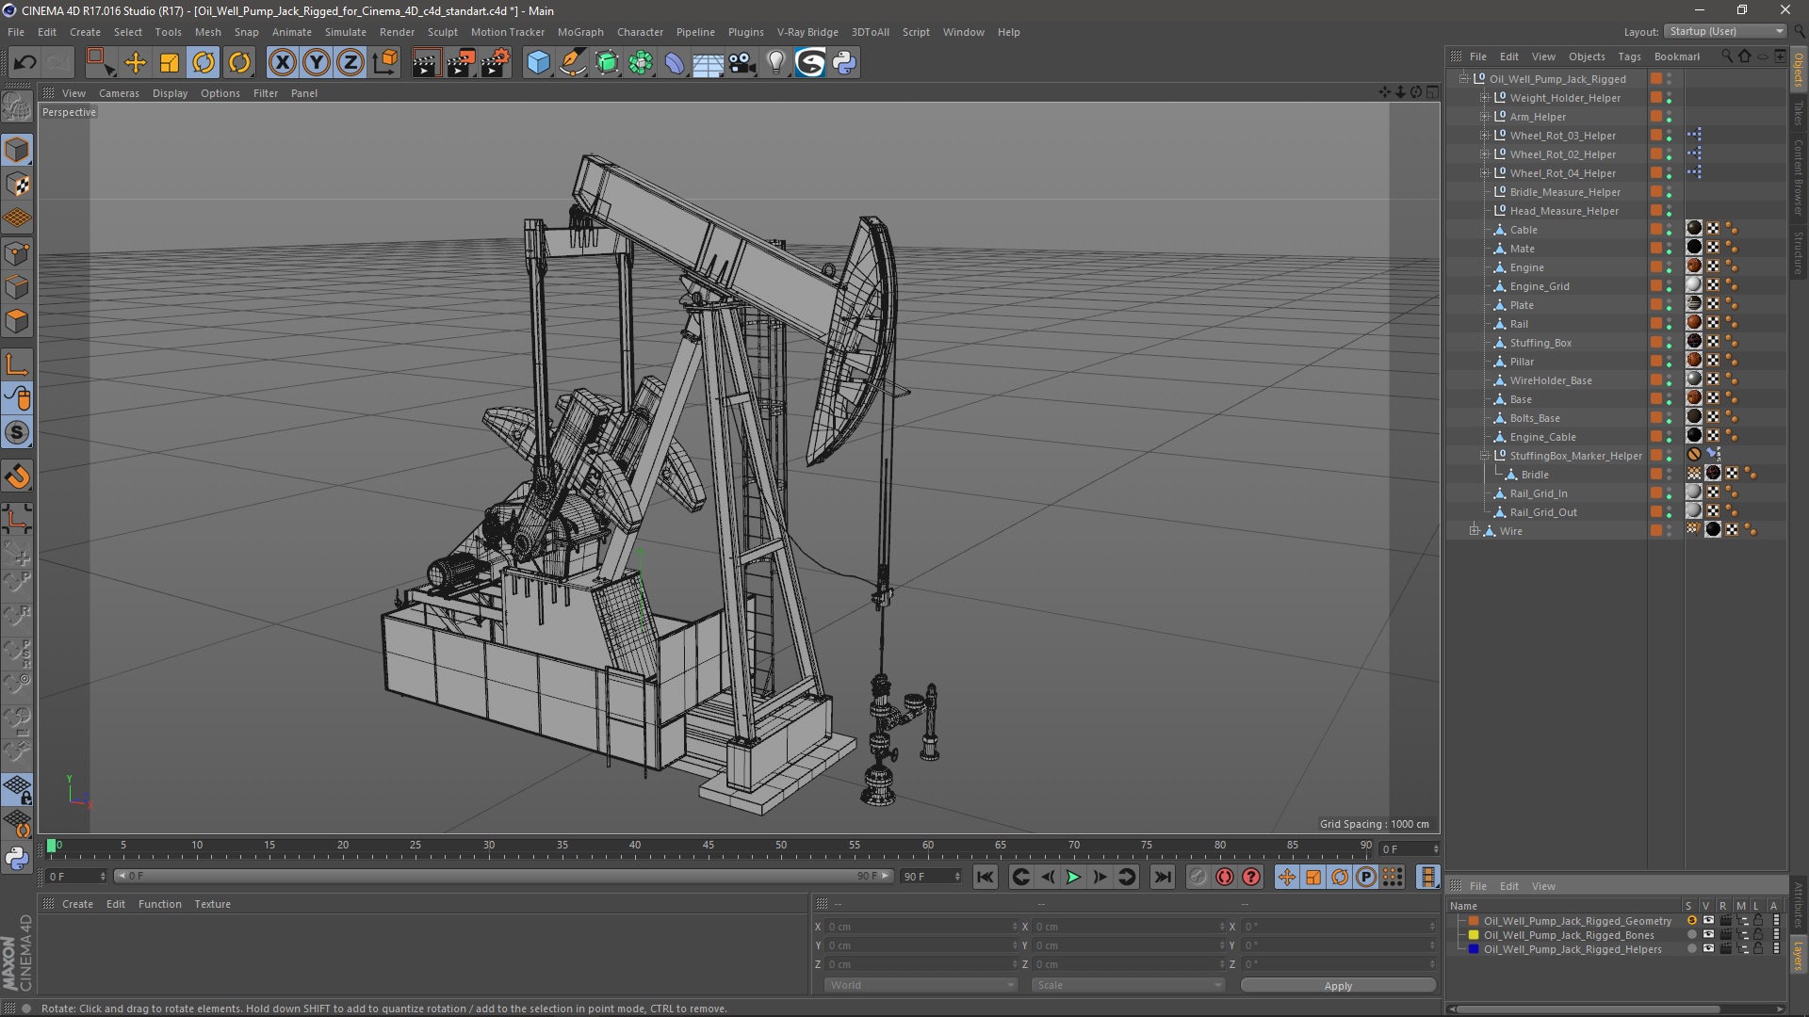Play the animation forward
The image size is (1809, 1017).
coord(1073,877)
